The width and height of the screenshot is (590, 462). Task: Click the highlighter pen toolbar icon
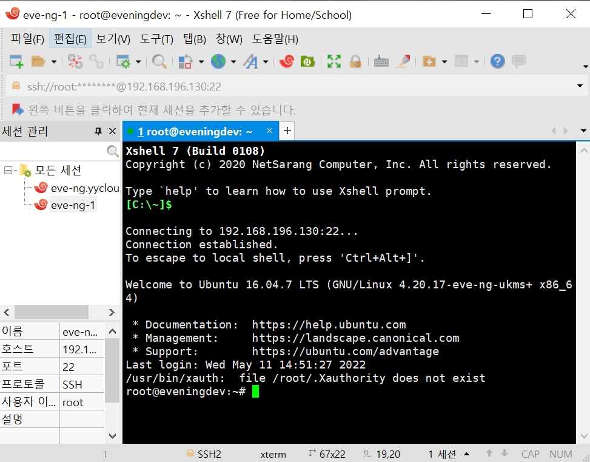(403, 61)
